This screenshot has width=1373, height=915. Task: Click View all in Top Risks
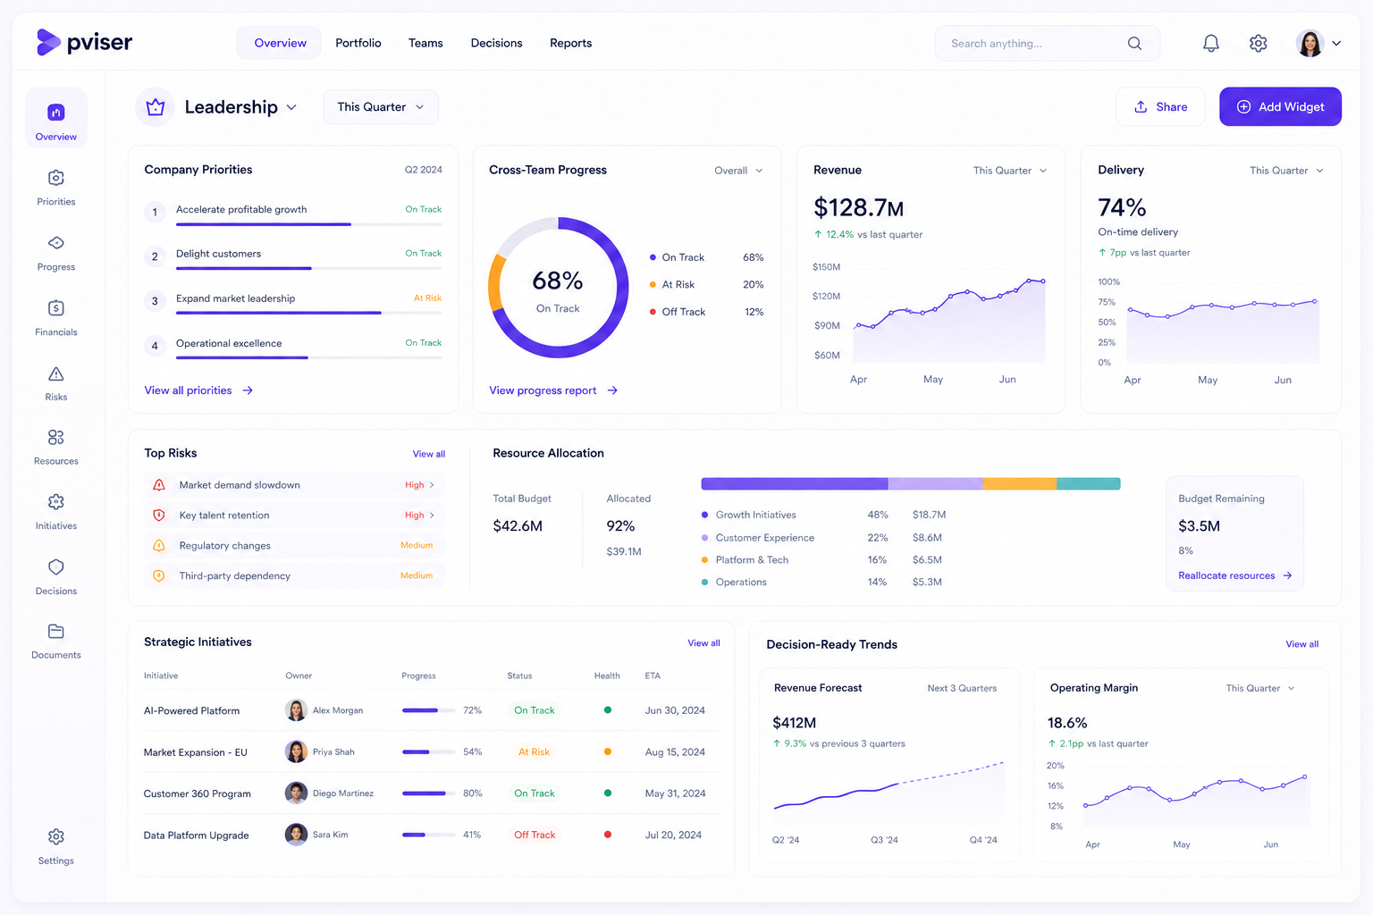(429, 454)
